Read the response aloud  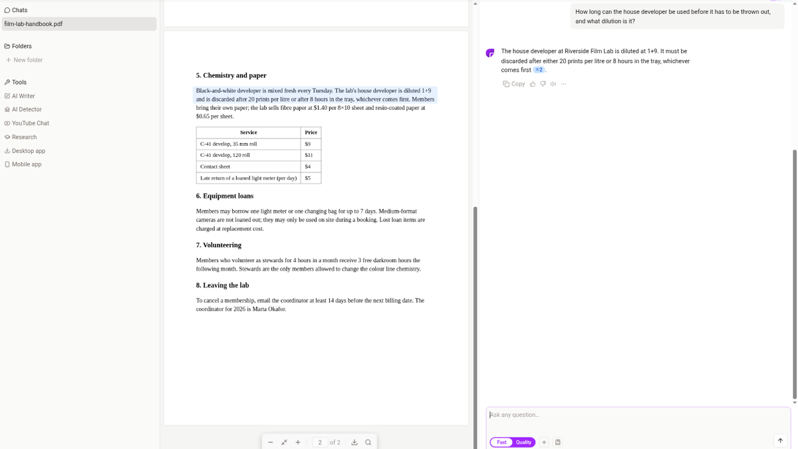tap(553, 84)
